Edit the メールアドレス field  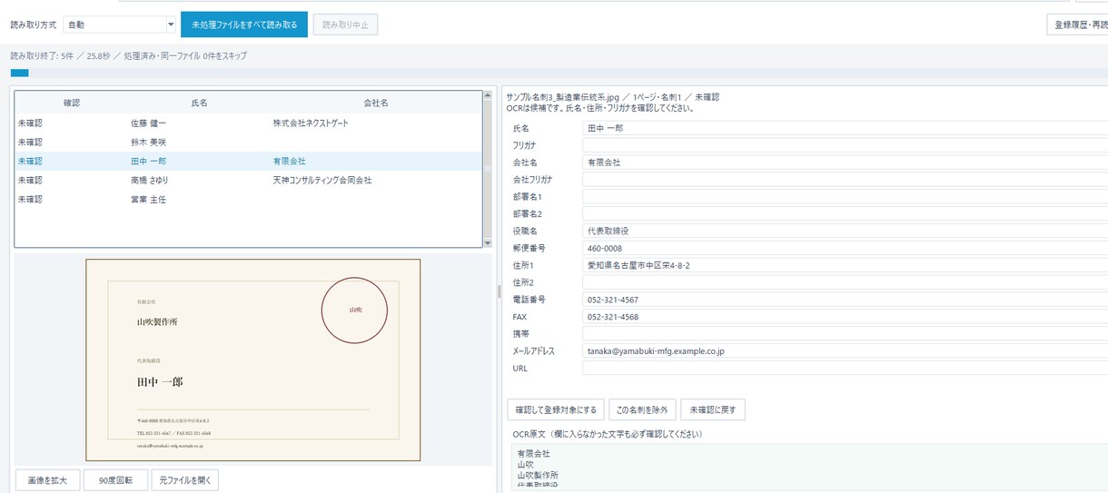[845, 351]
